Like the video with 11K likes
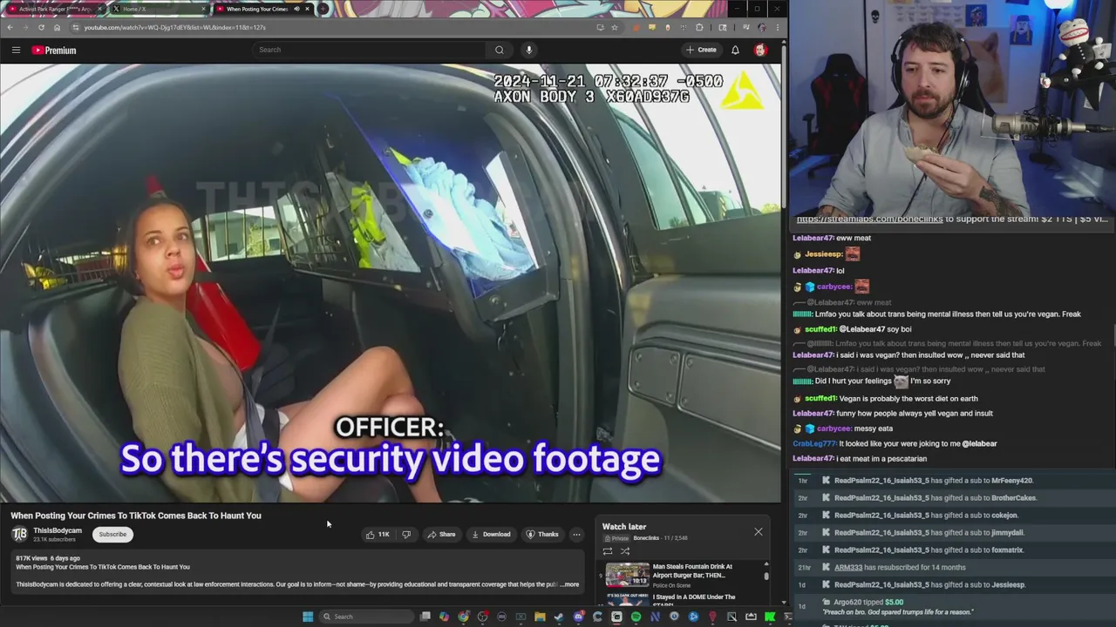Image resolution: width=1116 pixels, height=627 pixels. (378, 534)
